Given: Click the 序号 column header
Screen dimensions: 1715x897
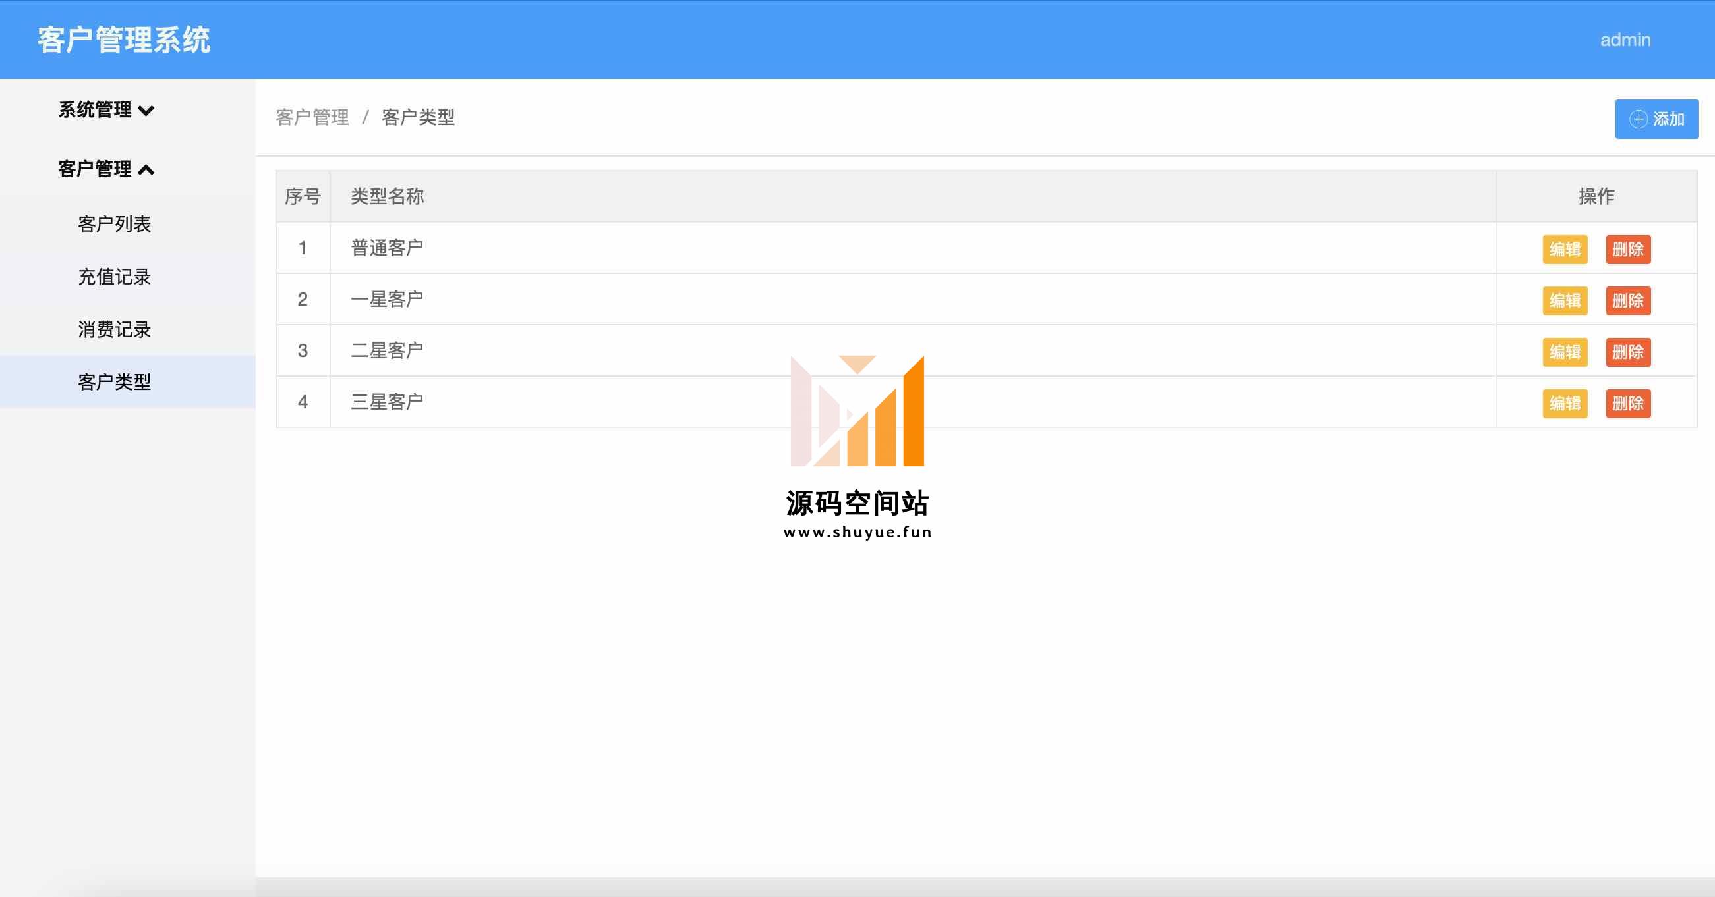Looking at the screenshot, I should tap(303, 196).
